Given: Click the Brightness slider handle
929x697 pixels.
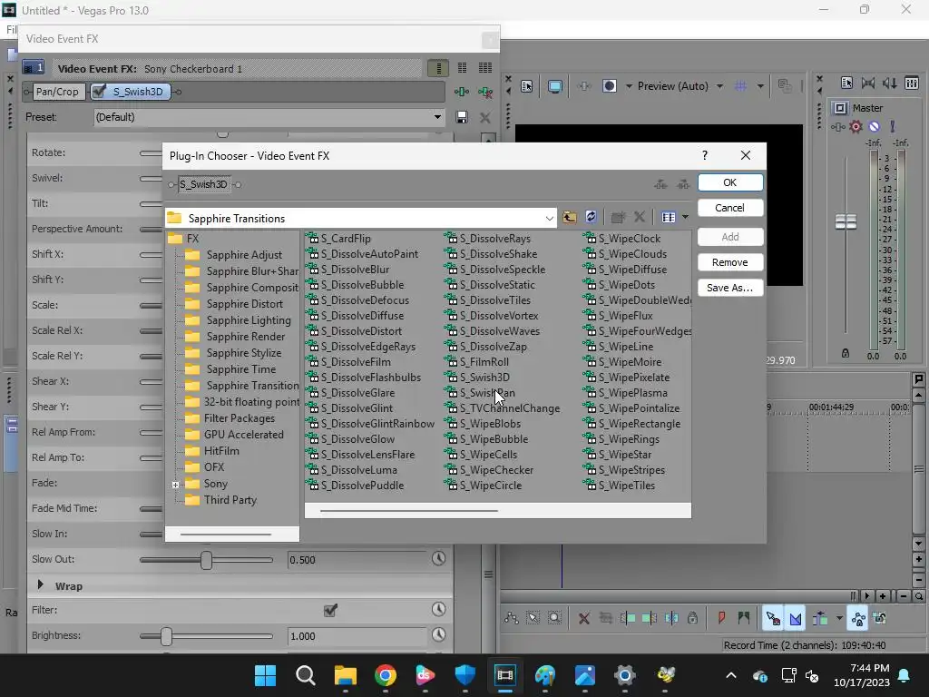Looking at the screenshot, I should (167, 636).
